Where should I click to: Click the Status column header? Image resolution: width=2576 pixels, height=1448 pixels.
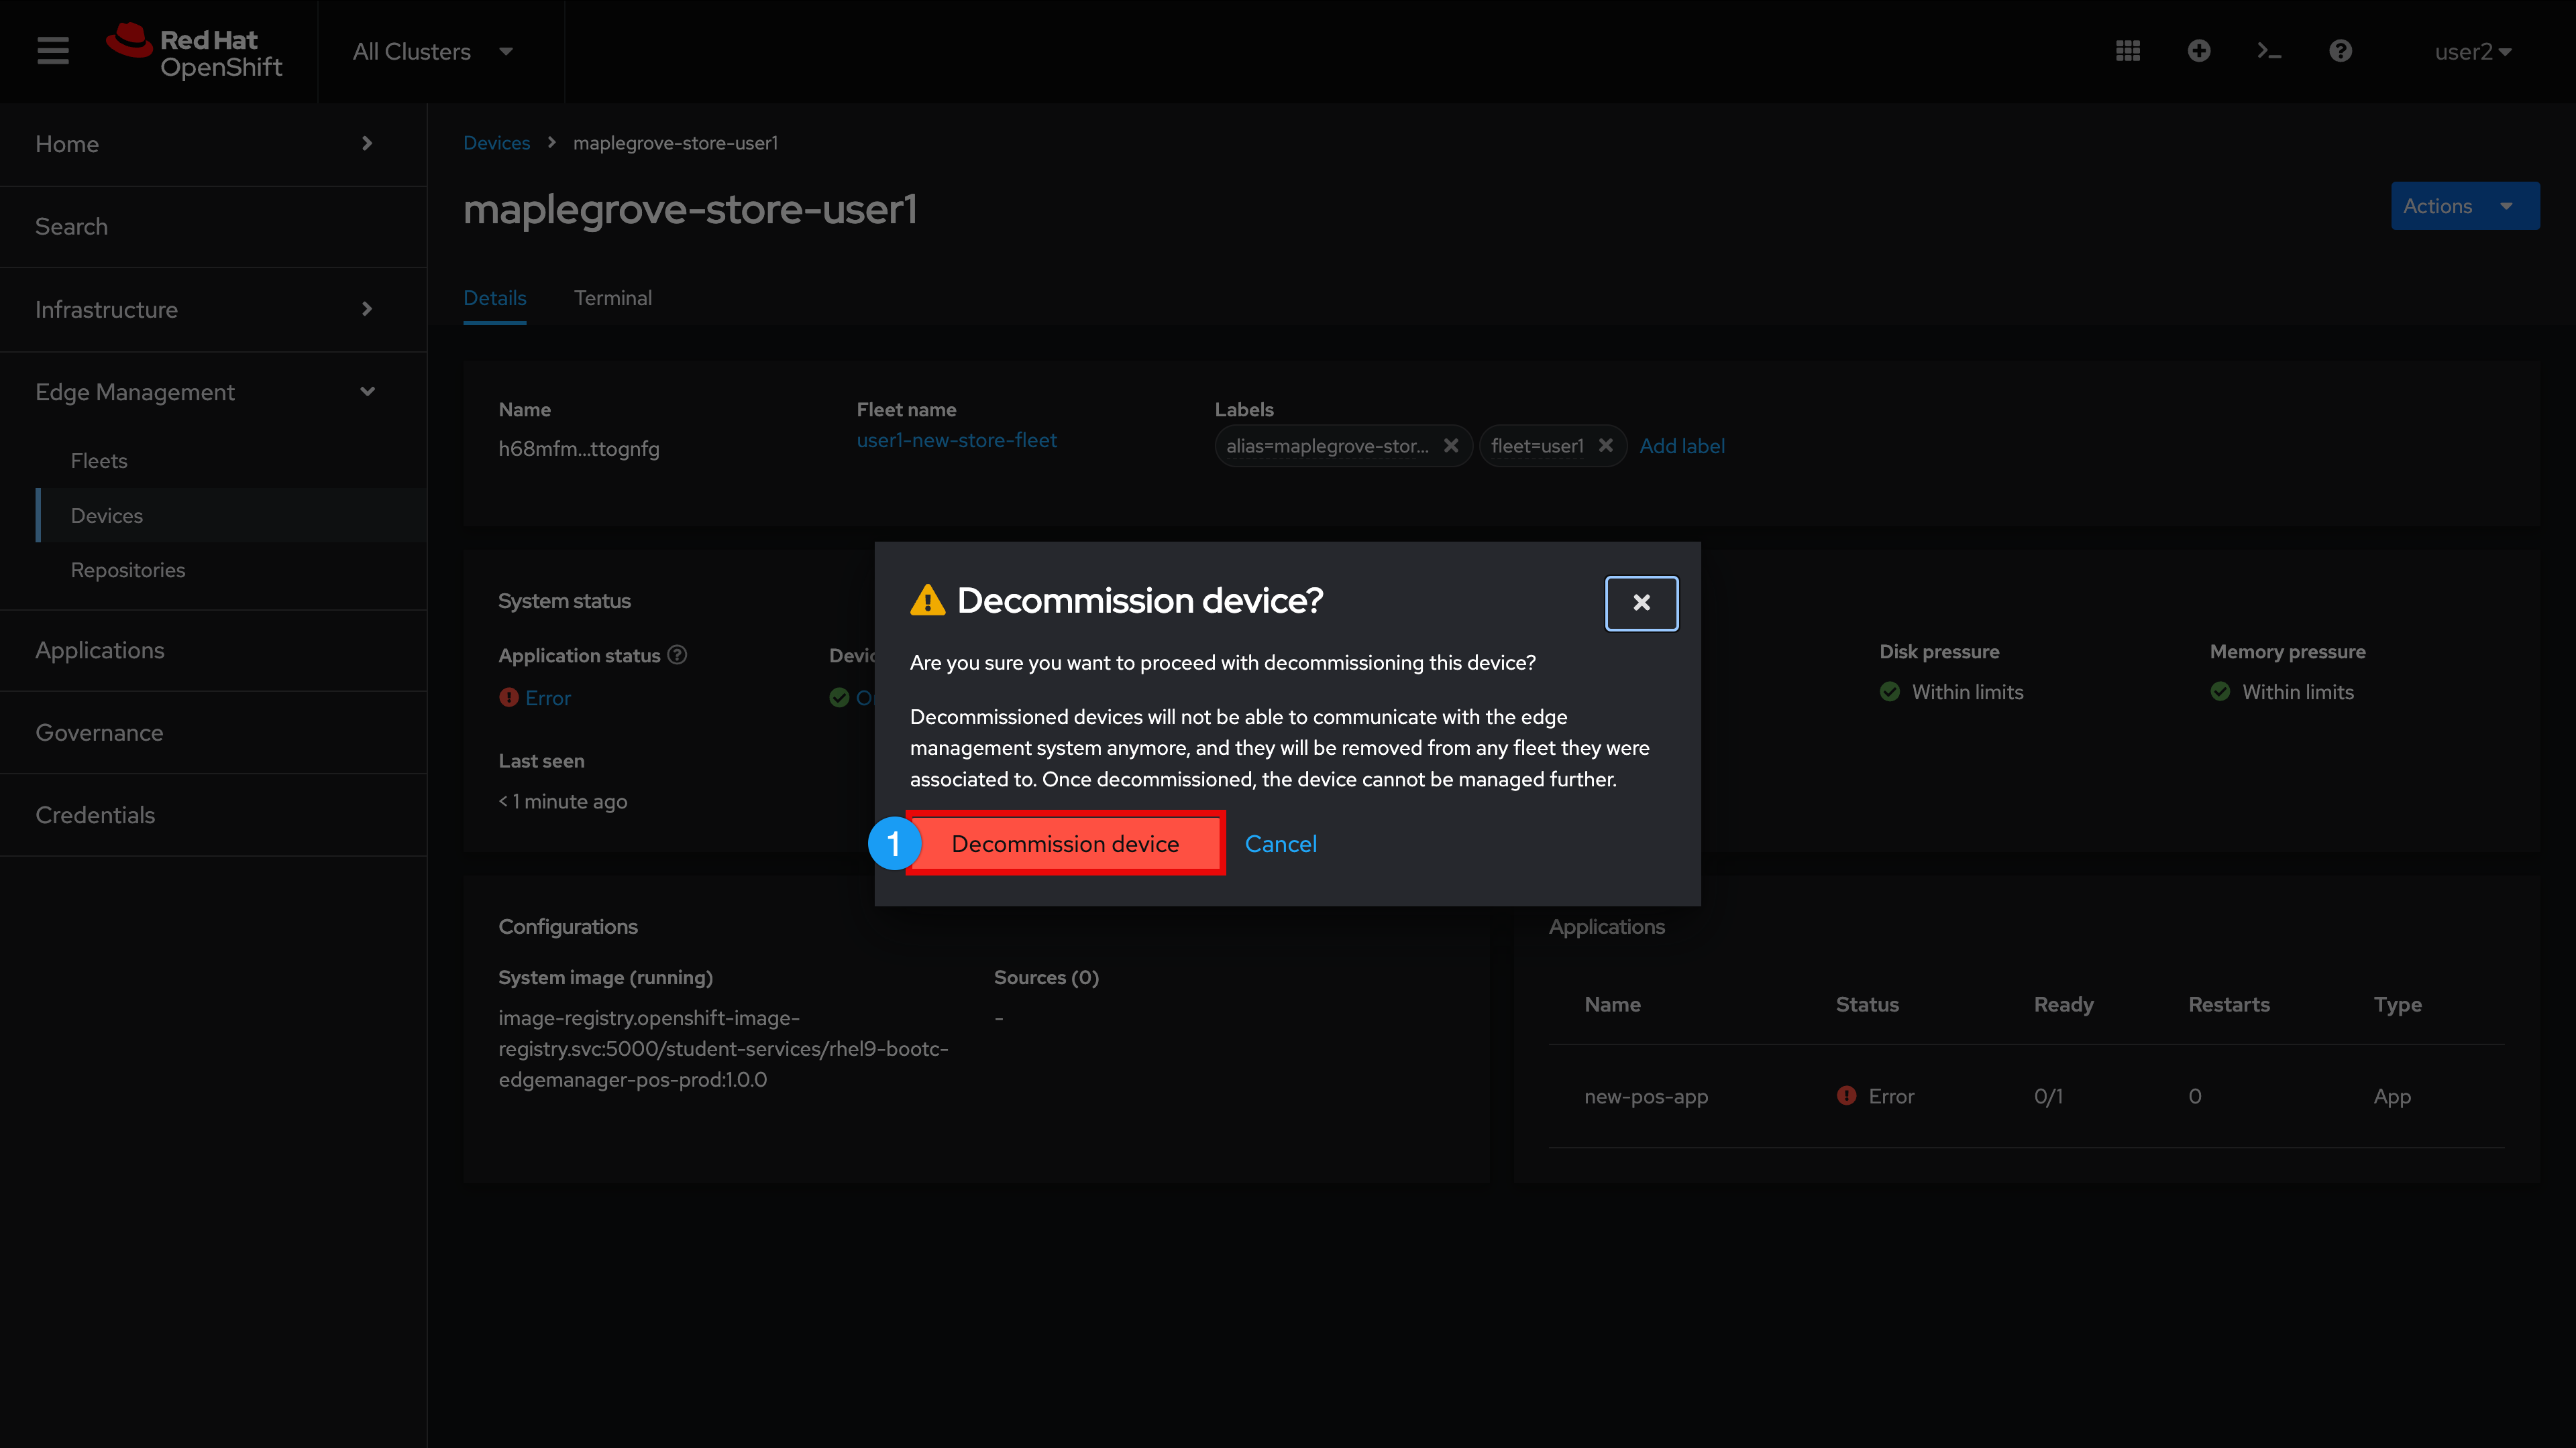click(1867, 1004)
